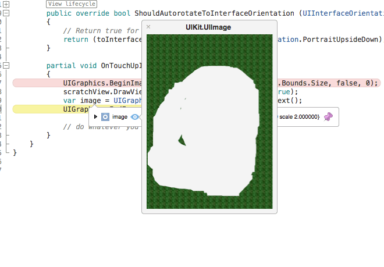Expand the image variable disclosure triangle
Screen dimensions: 384x267
pos(95,117)
